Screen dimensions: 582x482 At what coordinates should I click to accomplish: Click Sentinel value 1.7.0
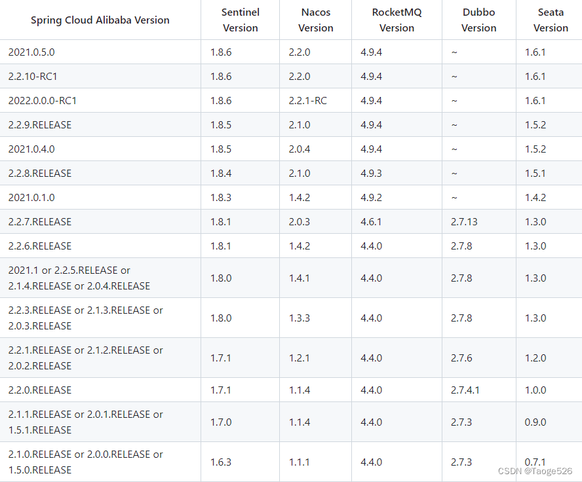pyautogui.click(x=221, y=422)
